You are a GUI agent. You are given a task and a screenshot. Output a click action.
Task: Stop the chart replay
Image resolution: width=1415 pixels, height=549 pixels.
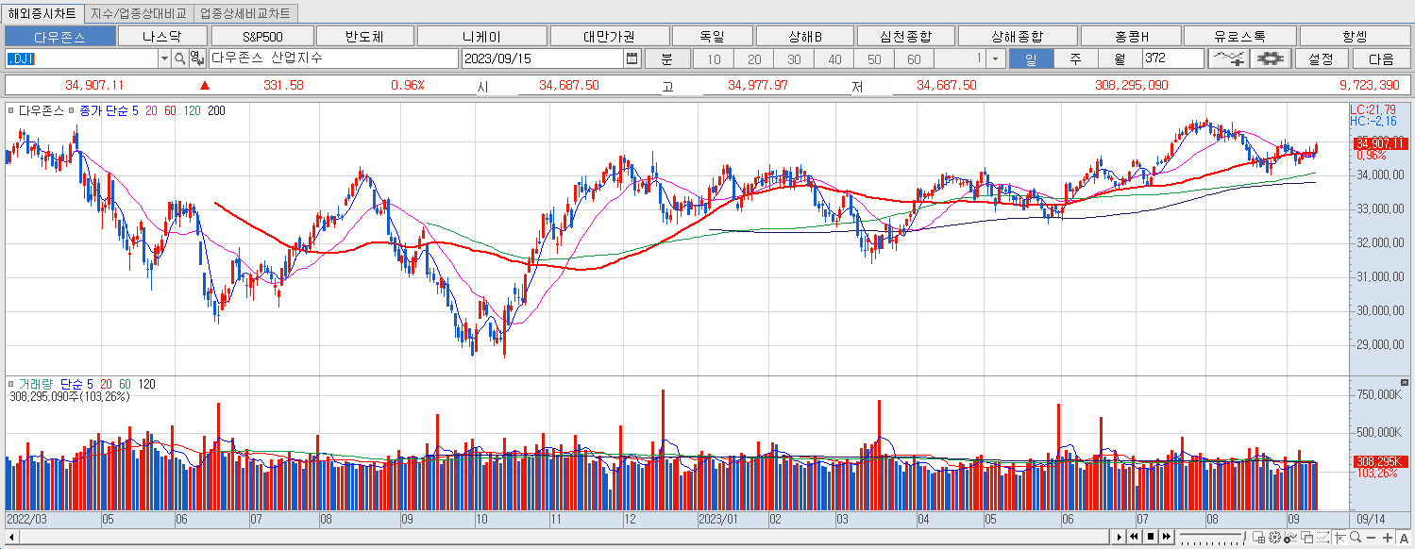pyautogui.click(x=1151, y=537)
